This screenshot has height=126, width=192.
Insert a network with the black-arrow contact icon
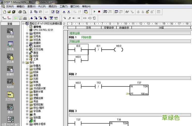[4, 18]
